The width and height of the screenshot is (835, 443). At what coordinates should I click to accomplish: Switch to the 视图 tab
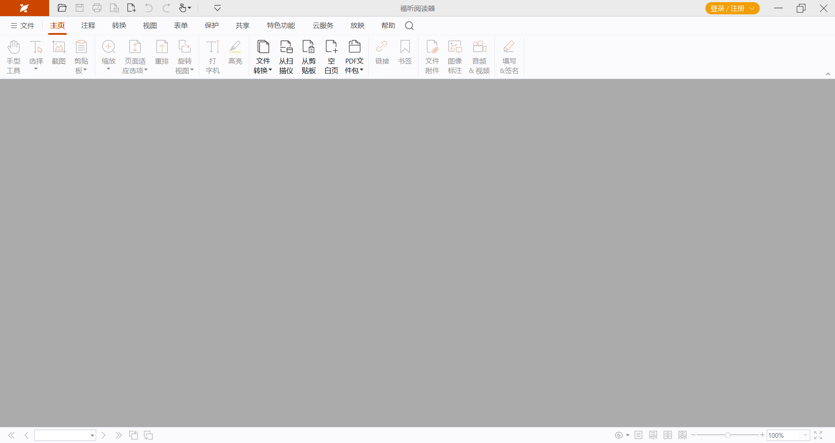pos(150,26)
